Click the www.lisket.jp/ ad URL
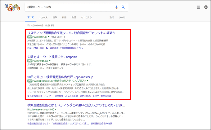 tap(40, 37)
